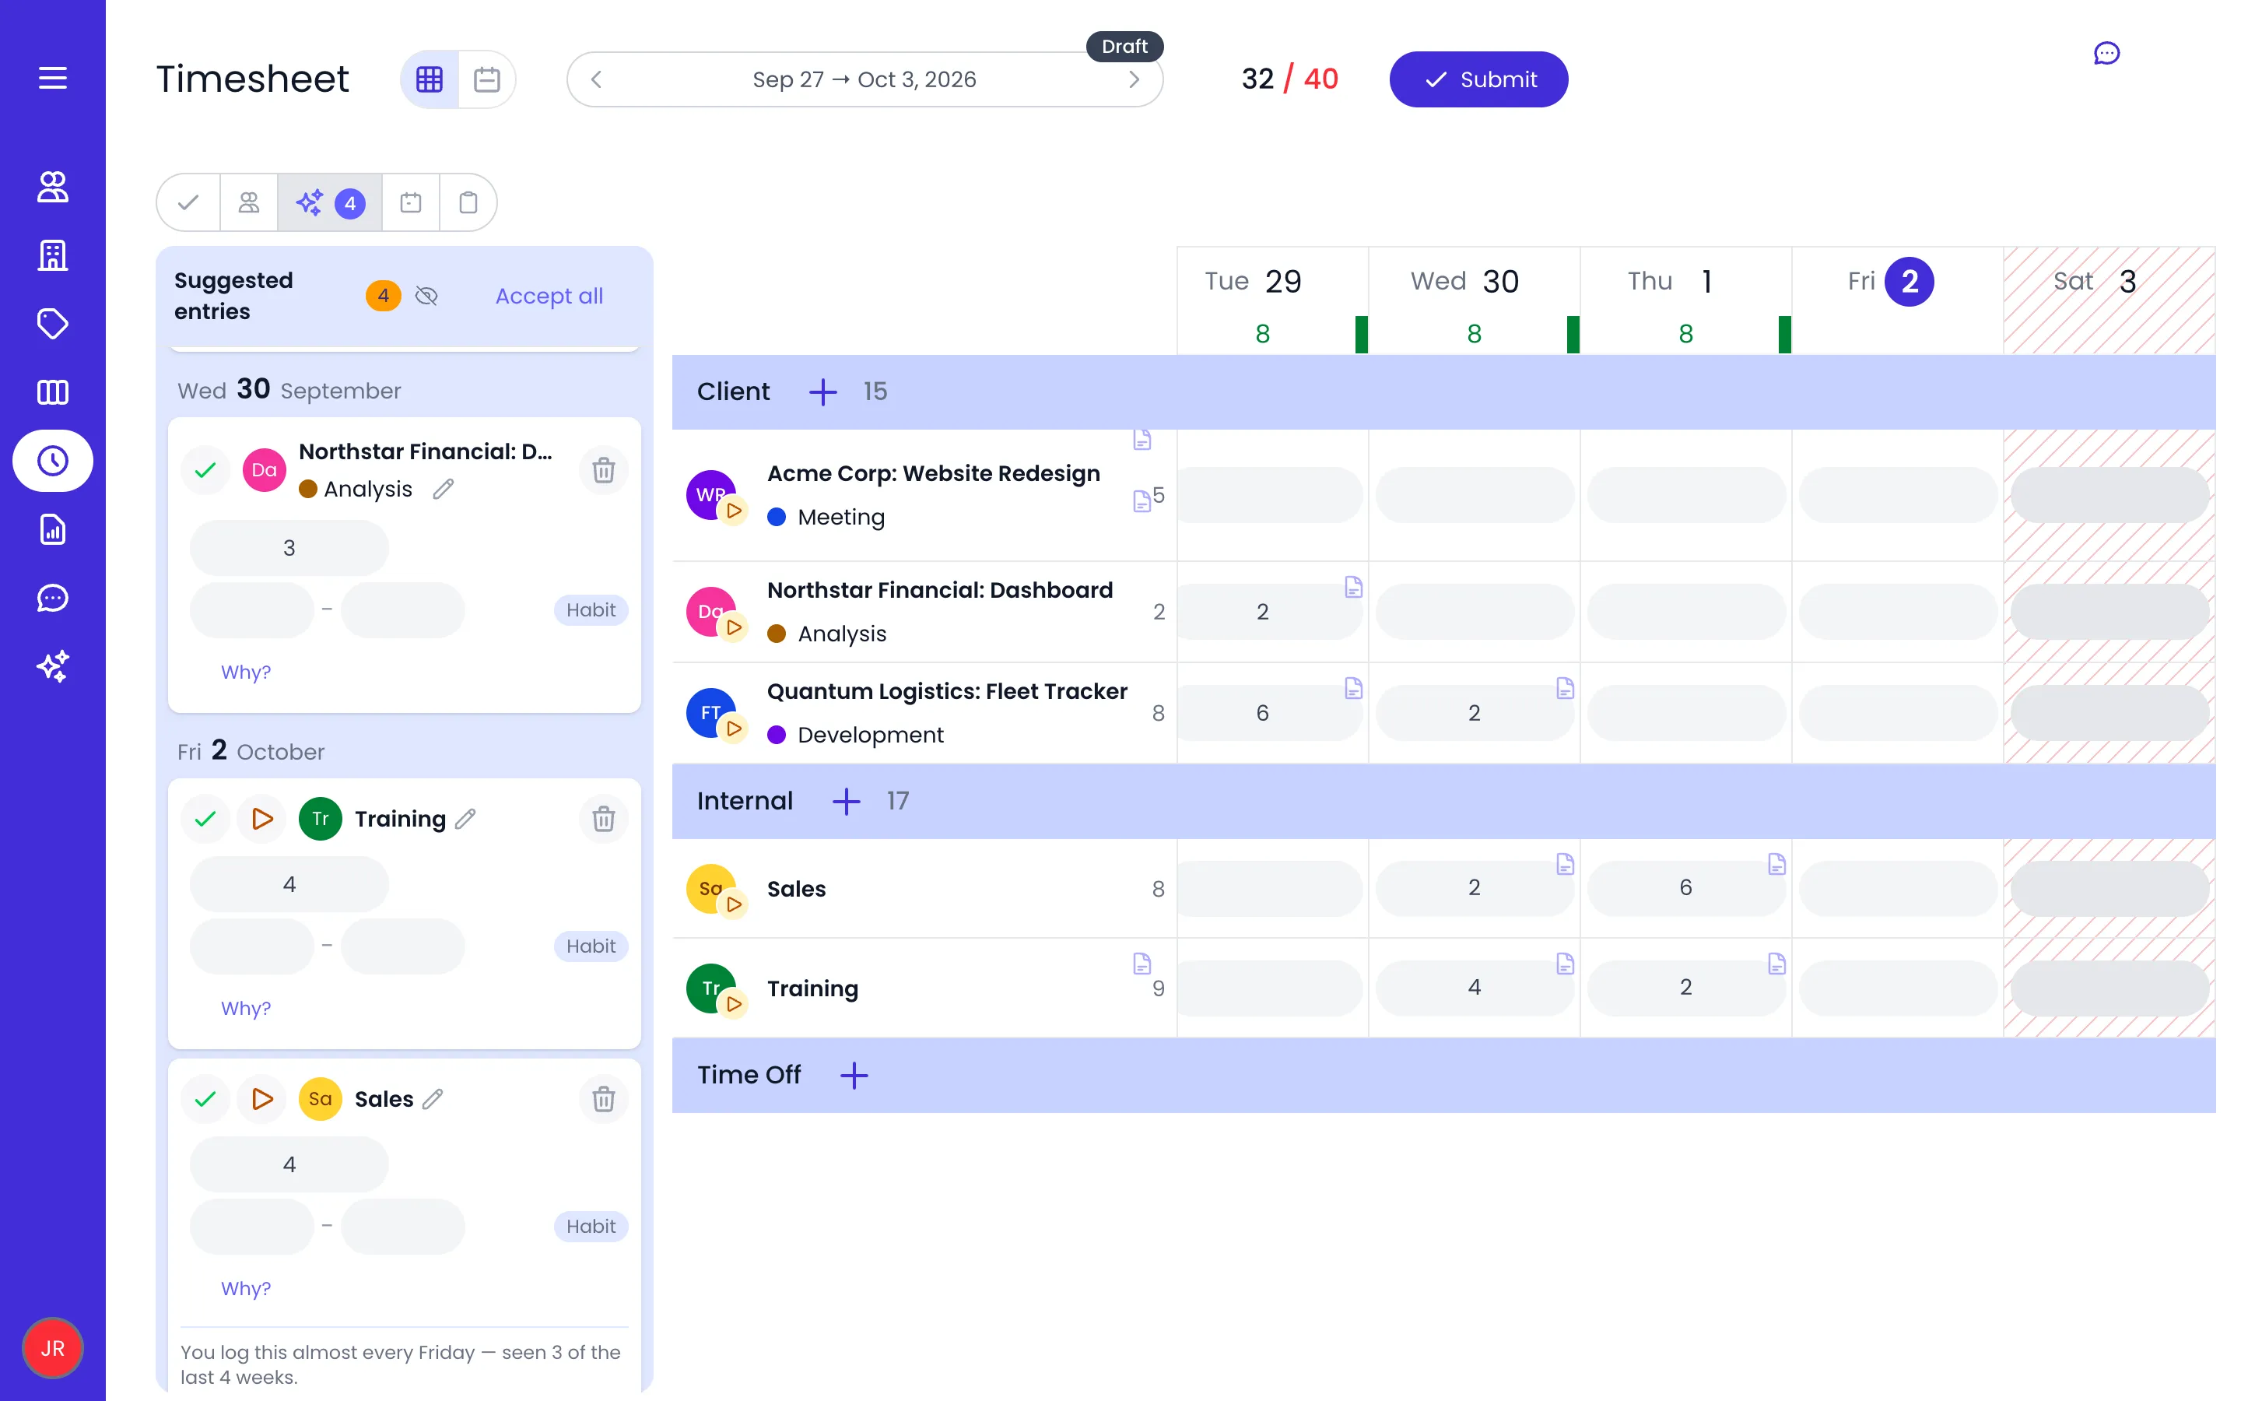Edit Analysis task with pencil icon
2241x1401 pixels.
coord(444,488)
